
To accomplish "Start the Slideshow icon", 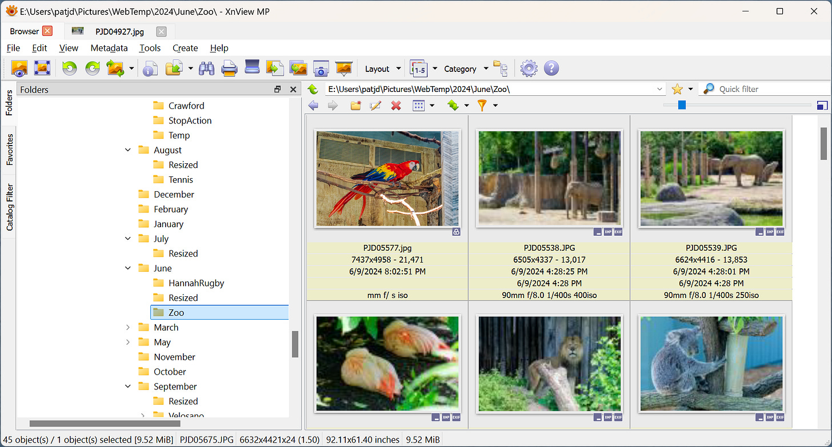I will [343, 69].
